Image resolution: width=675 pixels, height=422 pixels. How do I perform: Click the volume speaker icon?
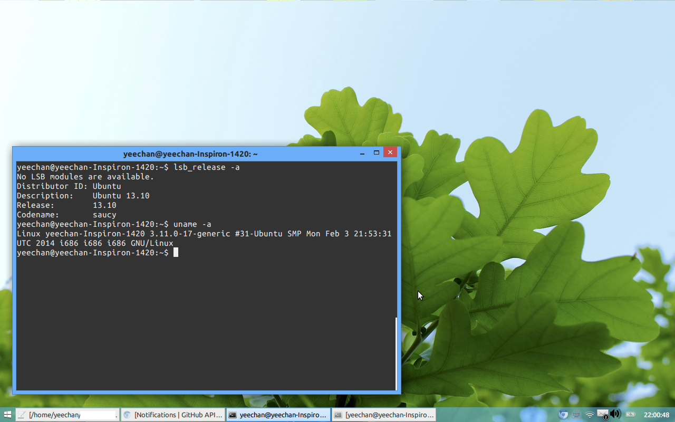point(615,415)
